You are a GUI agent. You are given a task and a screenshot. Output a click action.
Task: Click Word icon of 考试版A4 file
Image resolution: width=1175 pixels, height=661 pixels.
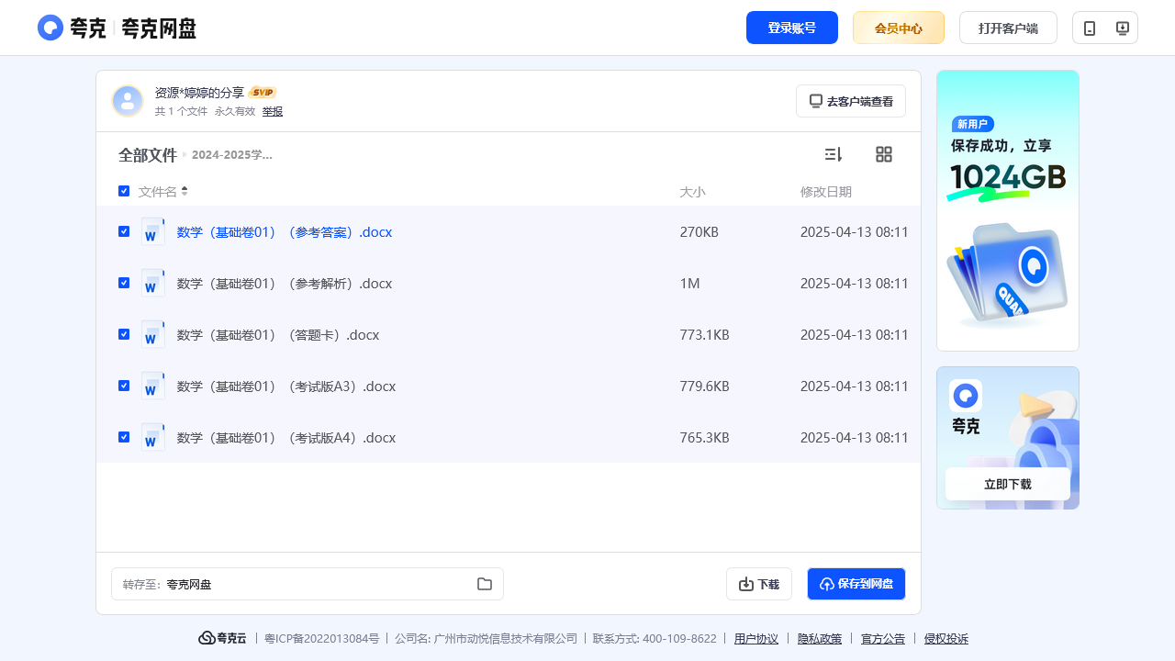(x=153, y=437)
